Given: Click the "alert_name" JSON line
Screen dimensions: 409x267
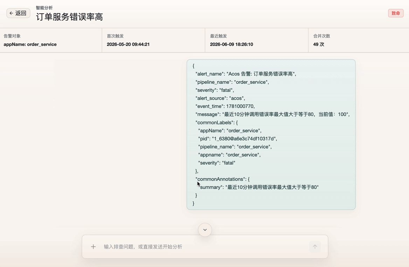Looking at the screenshot, I should 246,74.
